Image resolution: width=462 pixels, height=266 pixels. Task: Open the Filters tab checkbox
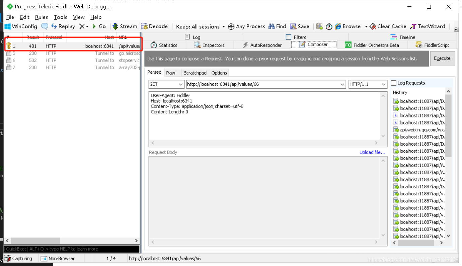point(289,37)
